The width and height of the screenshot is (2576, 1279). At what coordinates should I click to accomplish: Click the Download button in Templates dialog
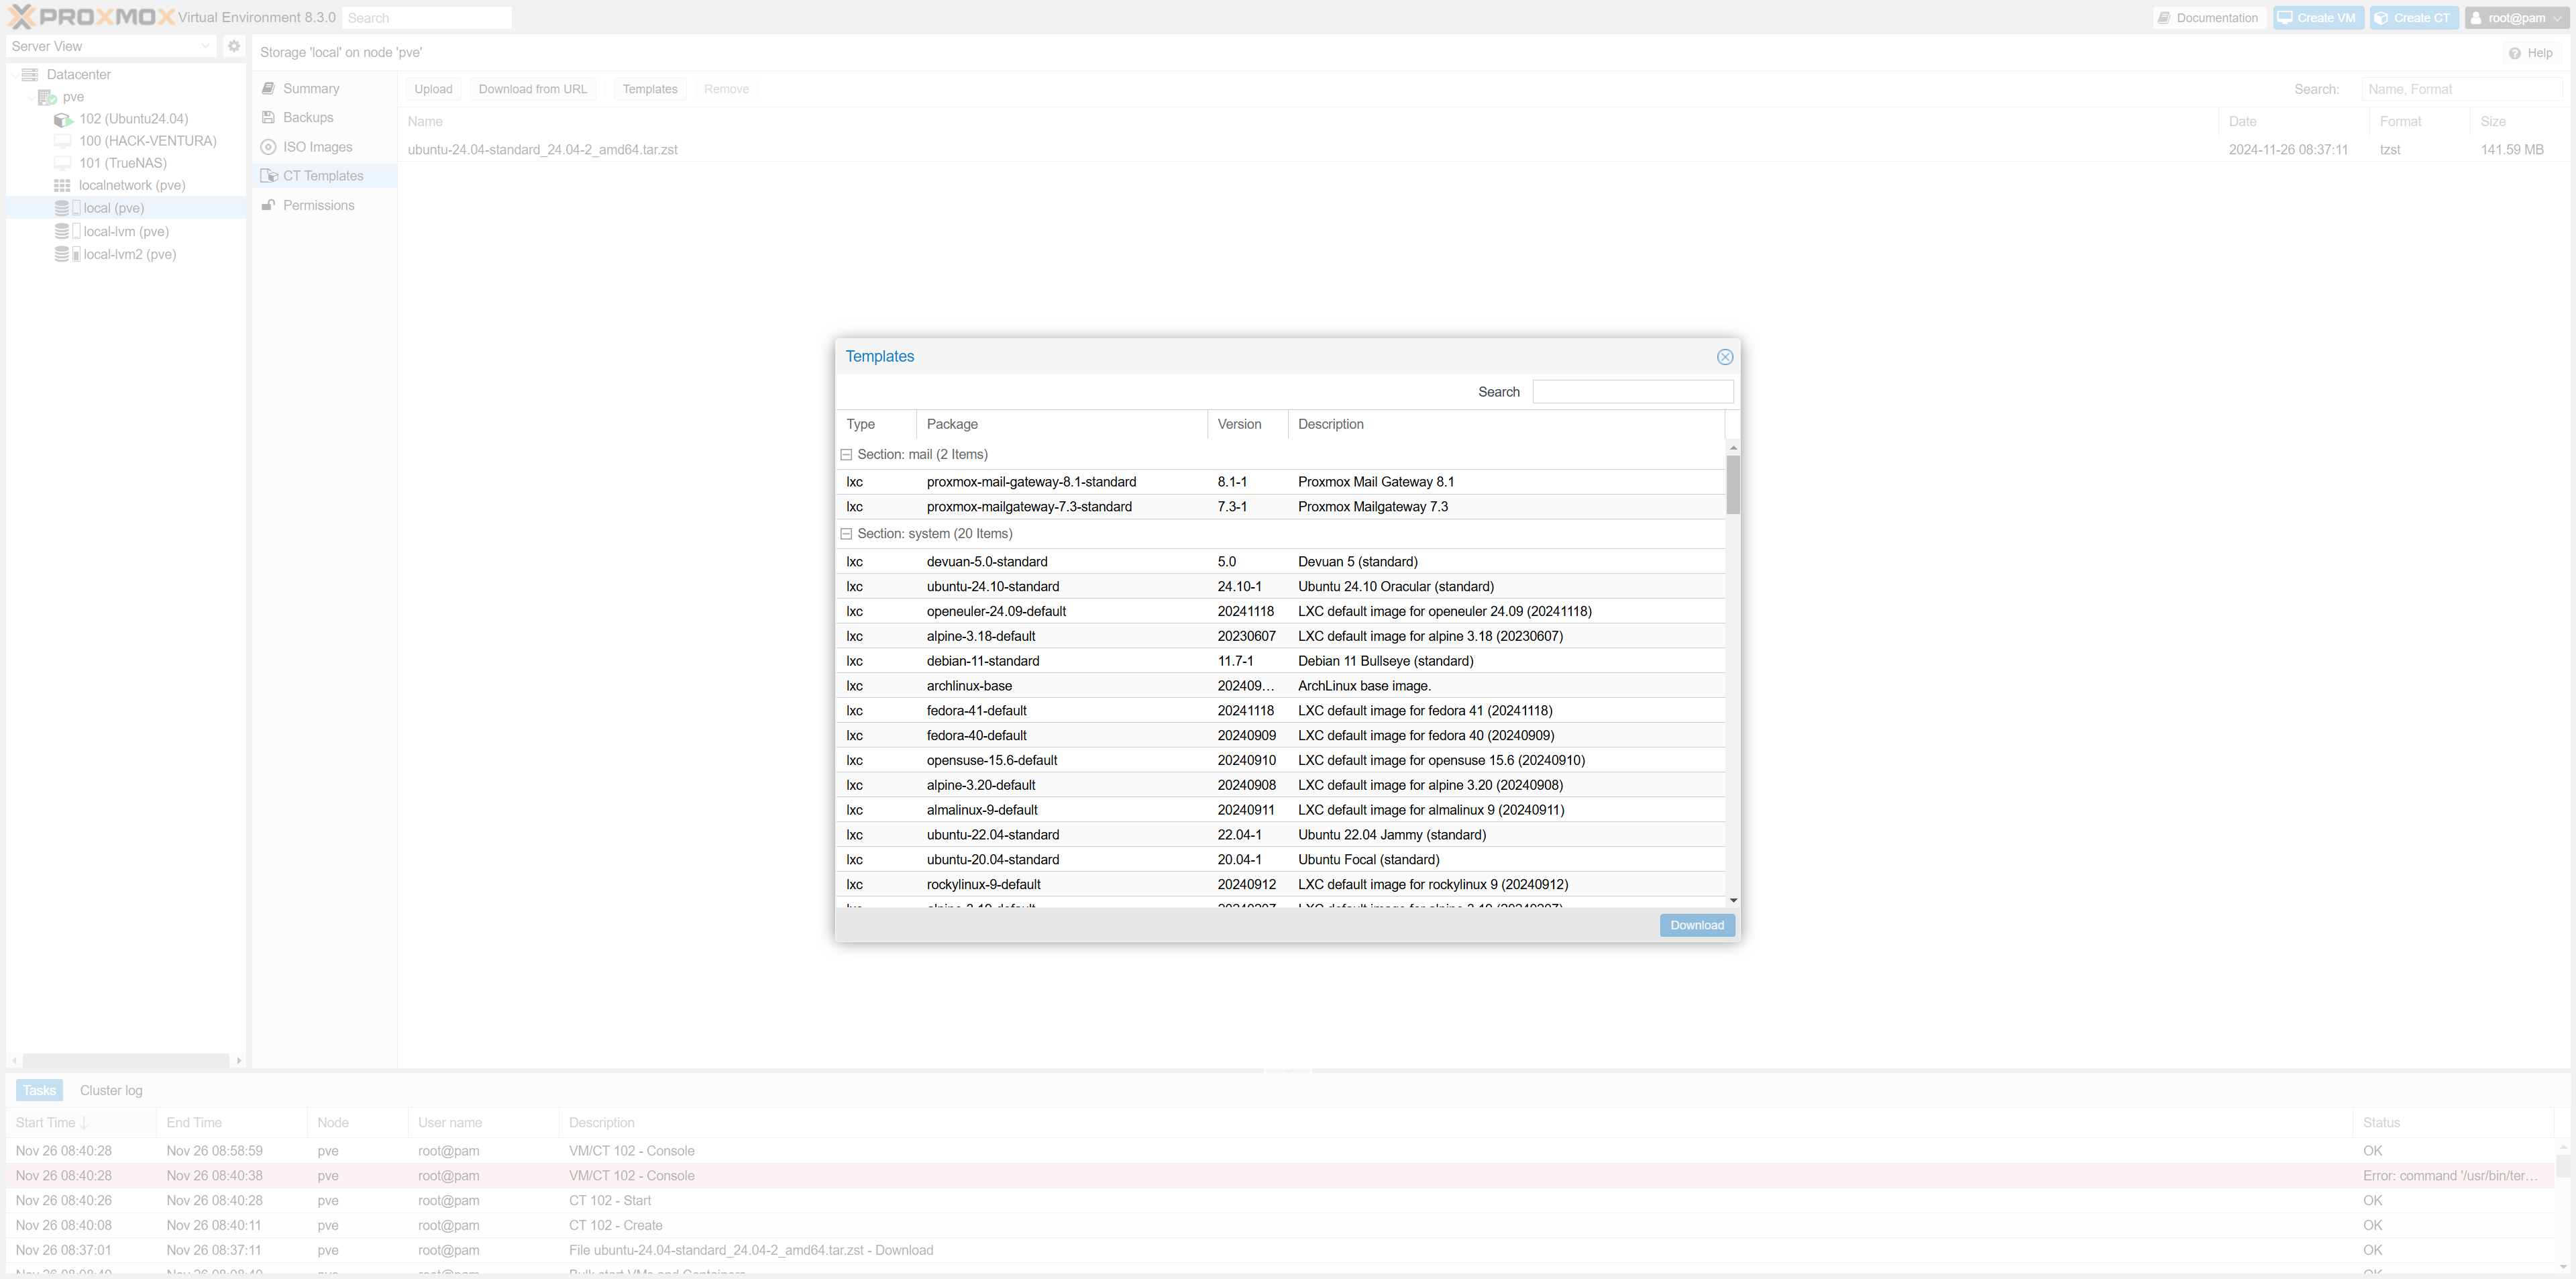click(1696, 925)
